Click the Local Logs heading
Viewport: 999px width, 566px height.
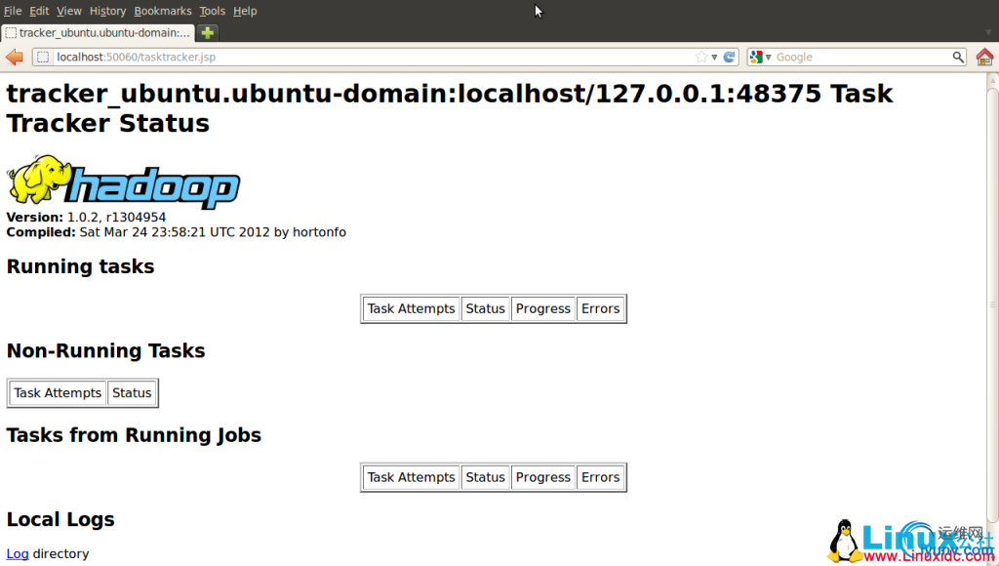pos(60,519)
